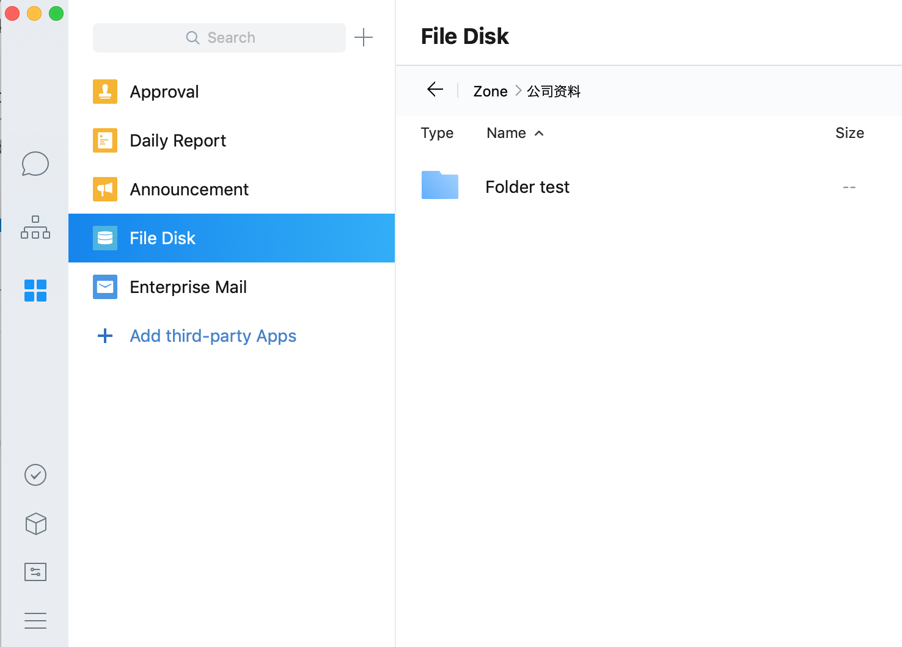This screenshot has width=902, height=647.
Task: Toggle sort order with Name column arrow
Action: 539,133
